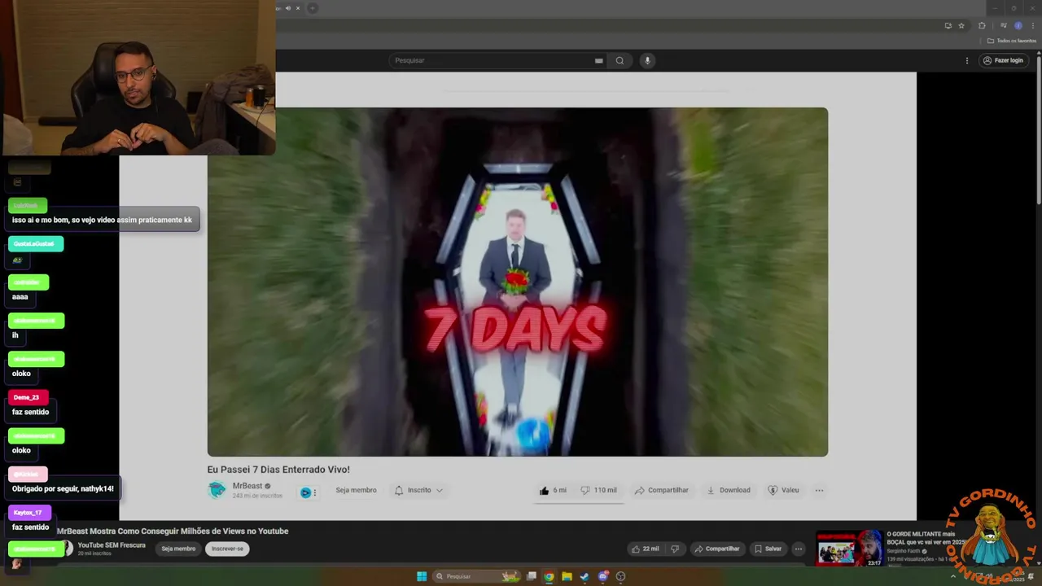Open Steam from the taskbar
This screenshot has width=1042, height=586.
click(584, 576)
